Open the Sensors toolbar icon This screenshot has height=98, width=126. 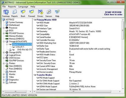49,13
